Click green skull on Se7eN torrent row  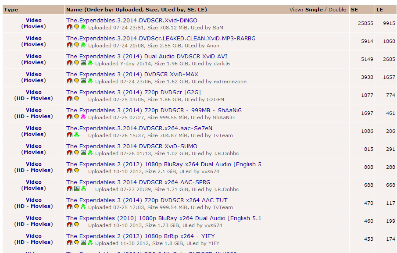[x=76, y=135]
